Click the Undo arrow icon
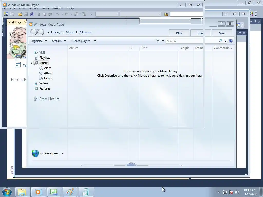The width and height of the screenshot is (263, 197). [58, 14]
